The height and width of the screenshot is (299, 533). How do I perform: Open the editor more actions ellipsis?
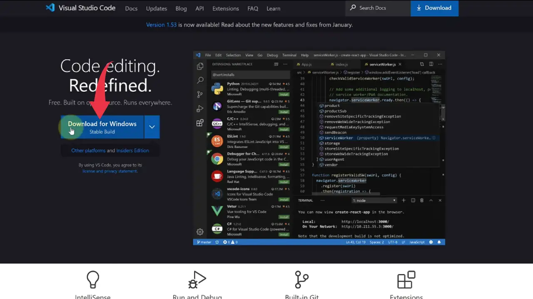click(x=440, y=64)
